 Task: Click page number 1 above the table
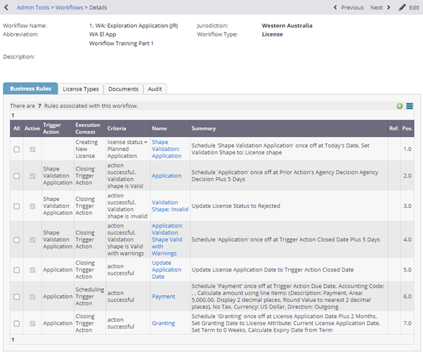tap(13, 115)
